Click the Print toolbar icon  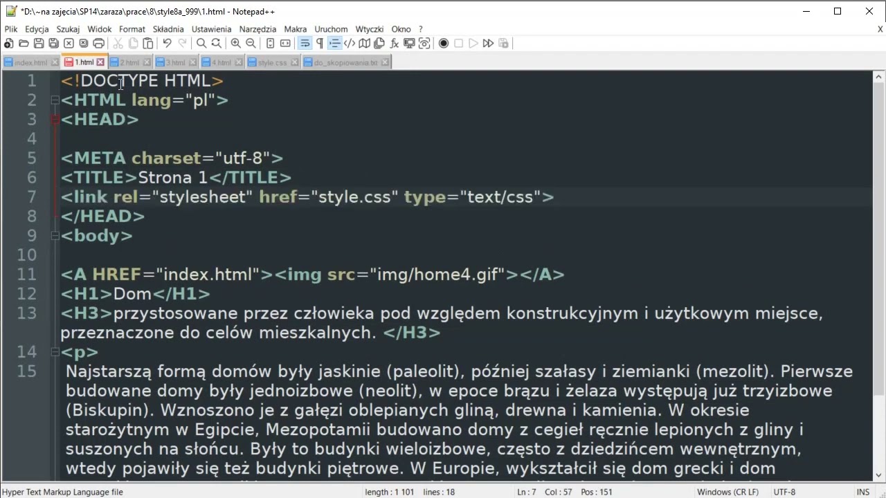pyautogui.click(x=98, y=44)
